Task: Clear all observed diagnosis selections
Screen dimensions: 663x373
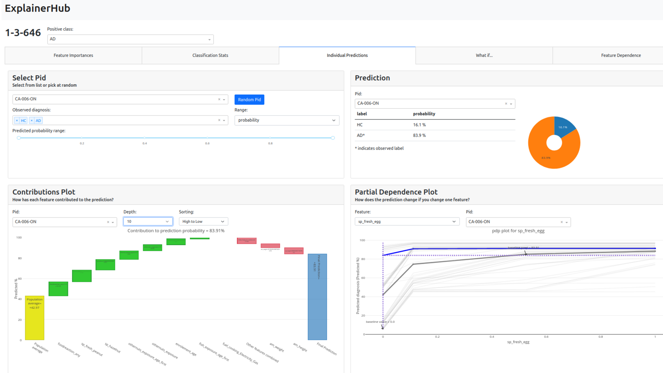Action: [x=219, y=120]
